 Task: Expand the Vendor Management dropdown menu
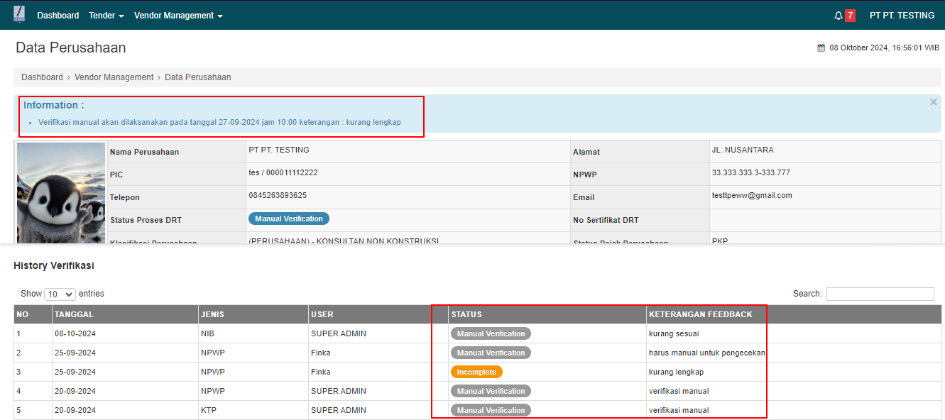point(178,16)
